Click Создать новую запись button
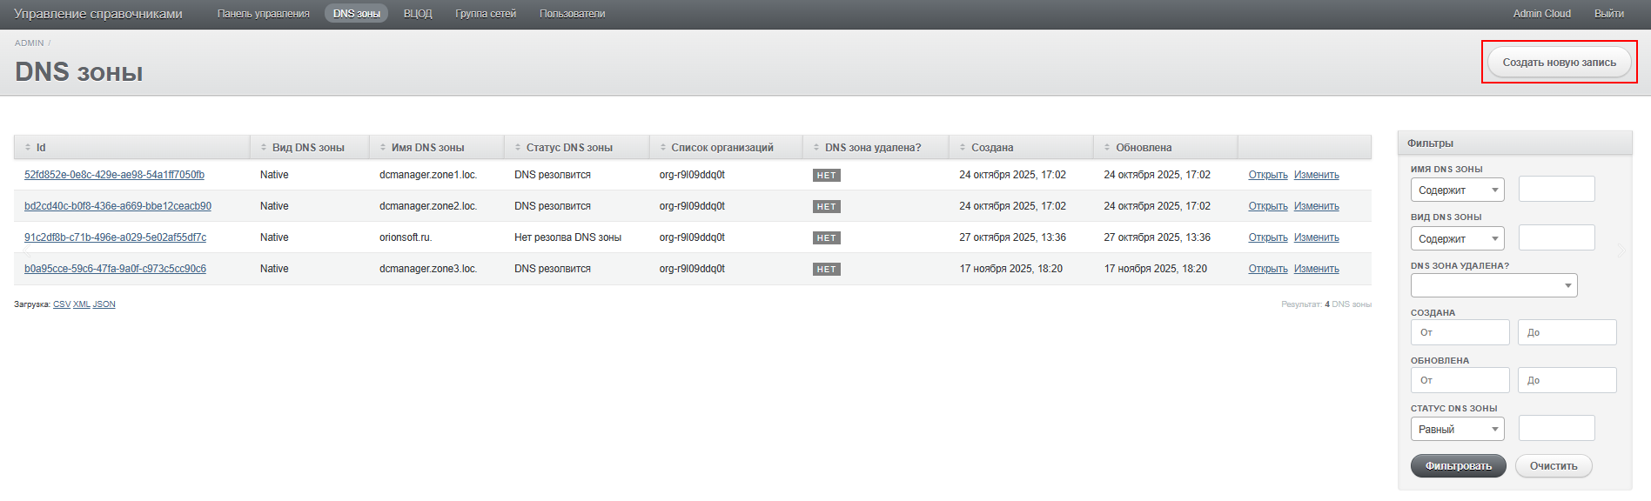 [x=1559, y=63]
